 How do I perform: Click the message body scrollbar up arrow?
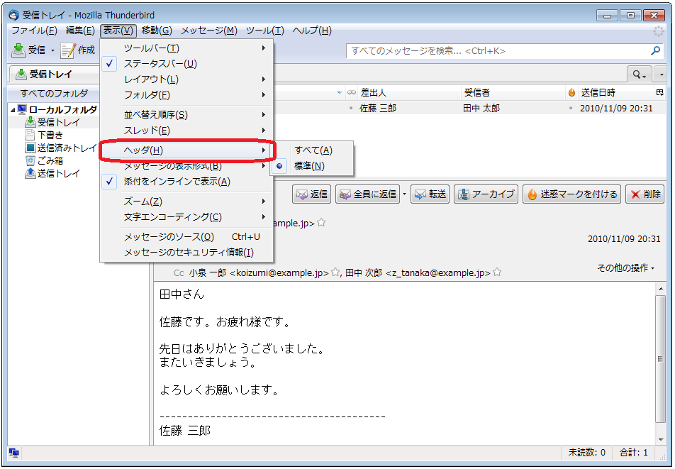coord(661,287)
